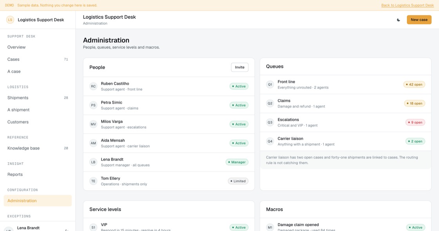Click the TE avatar for Tom Ellery

click(93, 181)
